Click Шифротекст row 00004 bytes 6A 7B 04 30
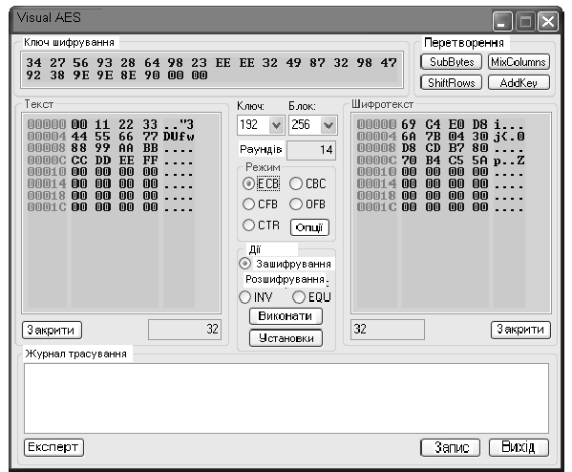Screen dimensions: 572x472 (x=445, y=137)
